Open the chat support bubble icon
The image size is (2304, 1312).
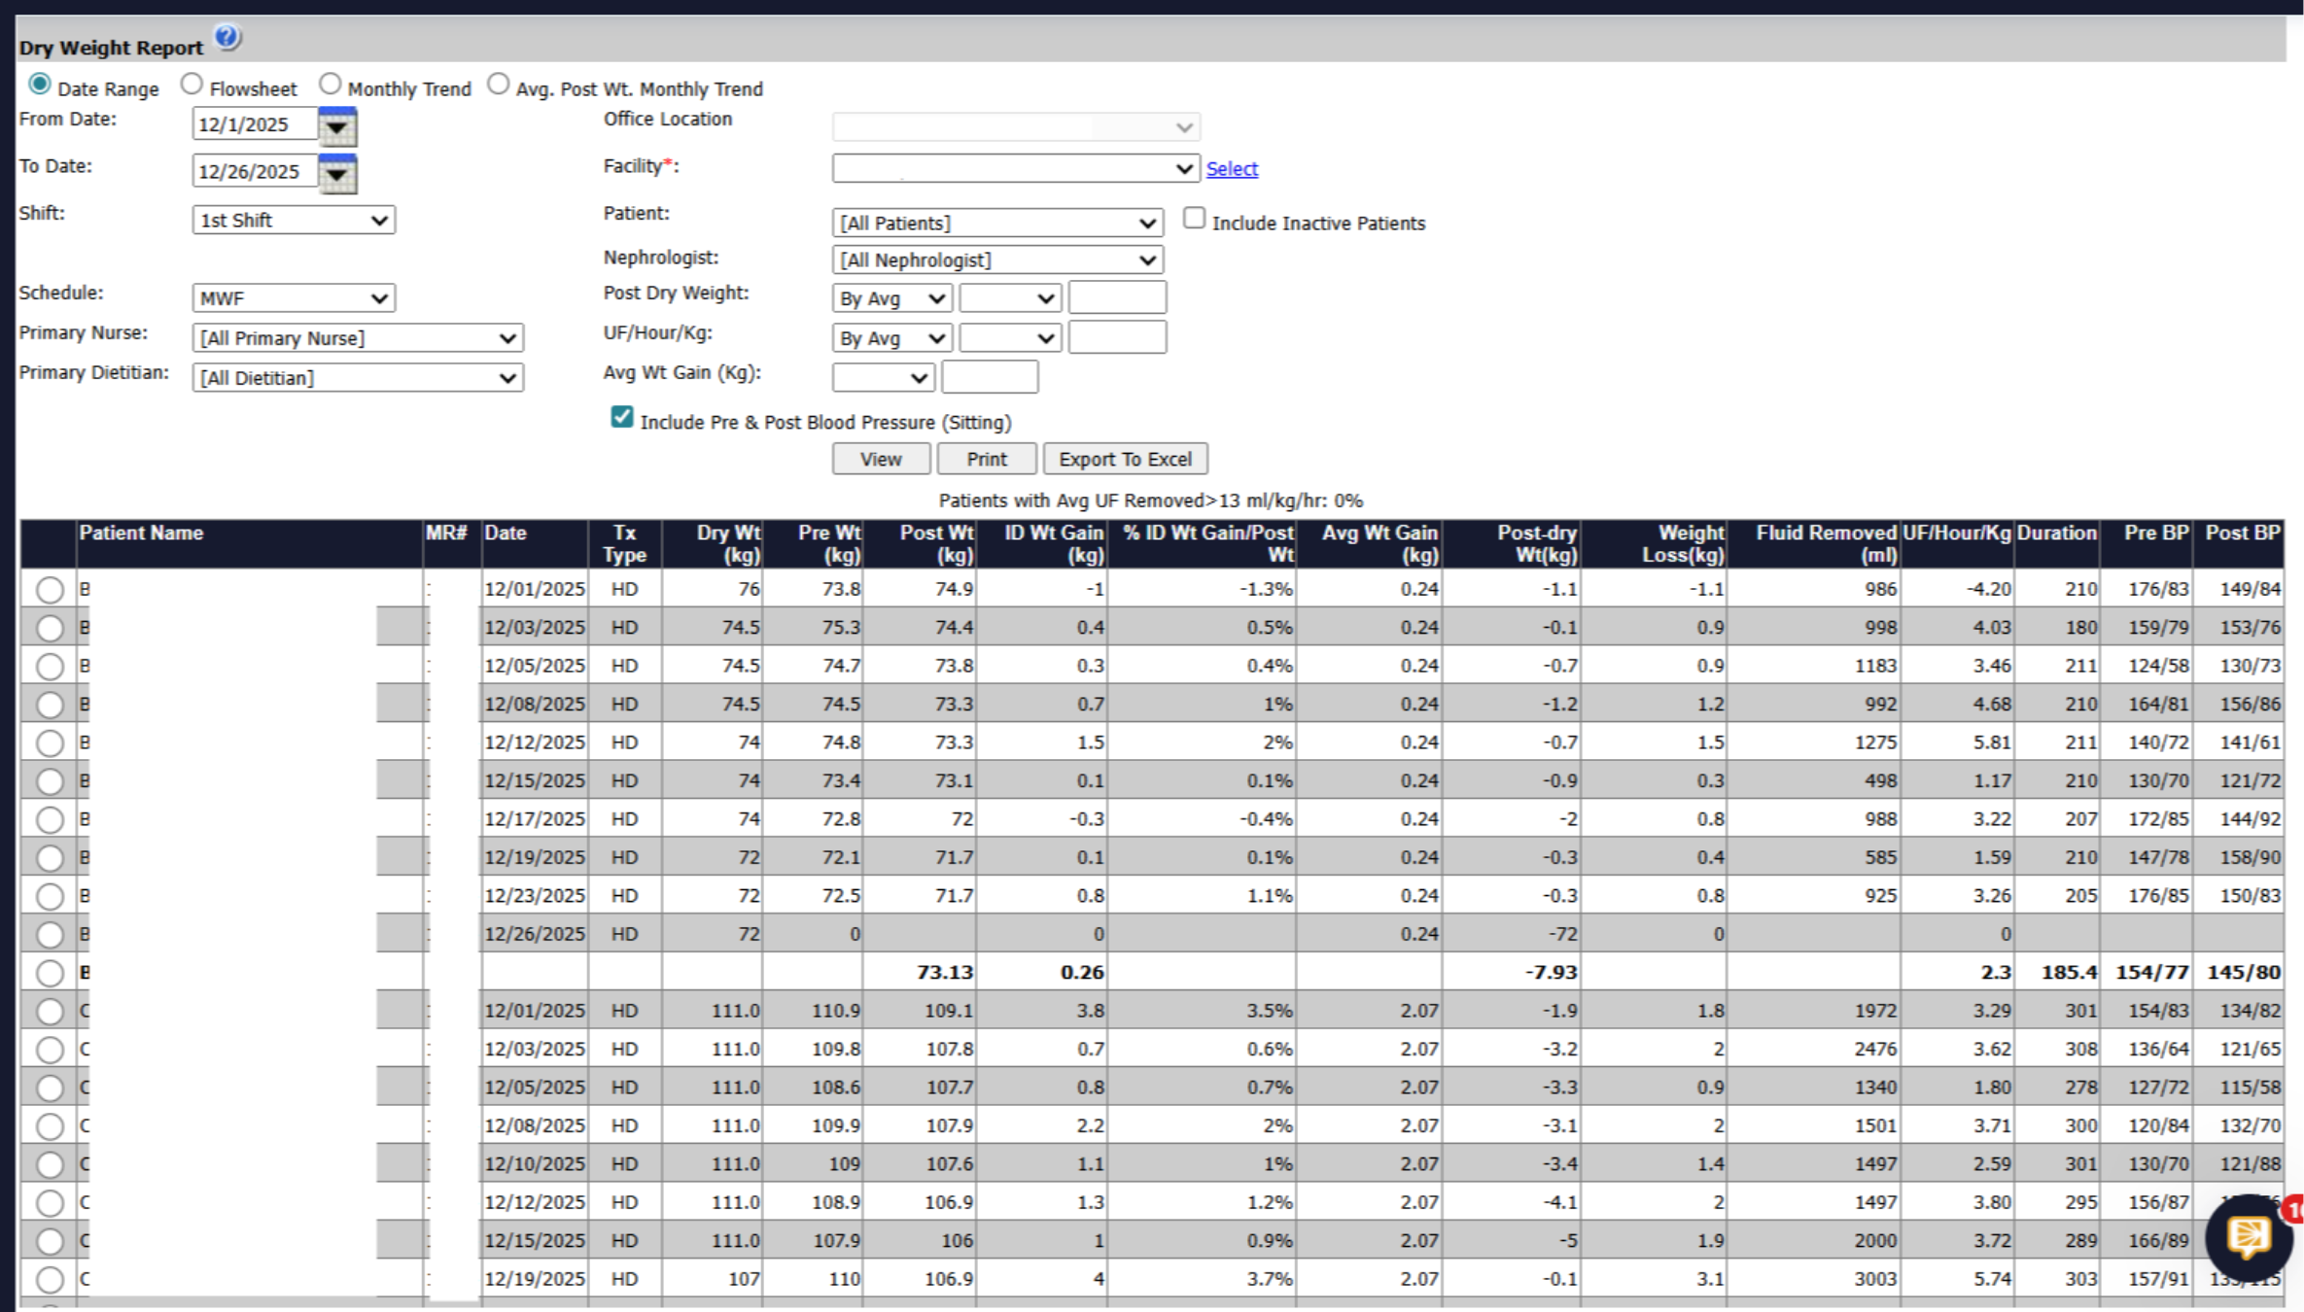2249,1237
